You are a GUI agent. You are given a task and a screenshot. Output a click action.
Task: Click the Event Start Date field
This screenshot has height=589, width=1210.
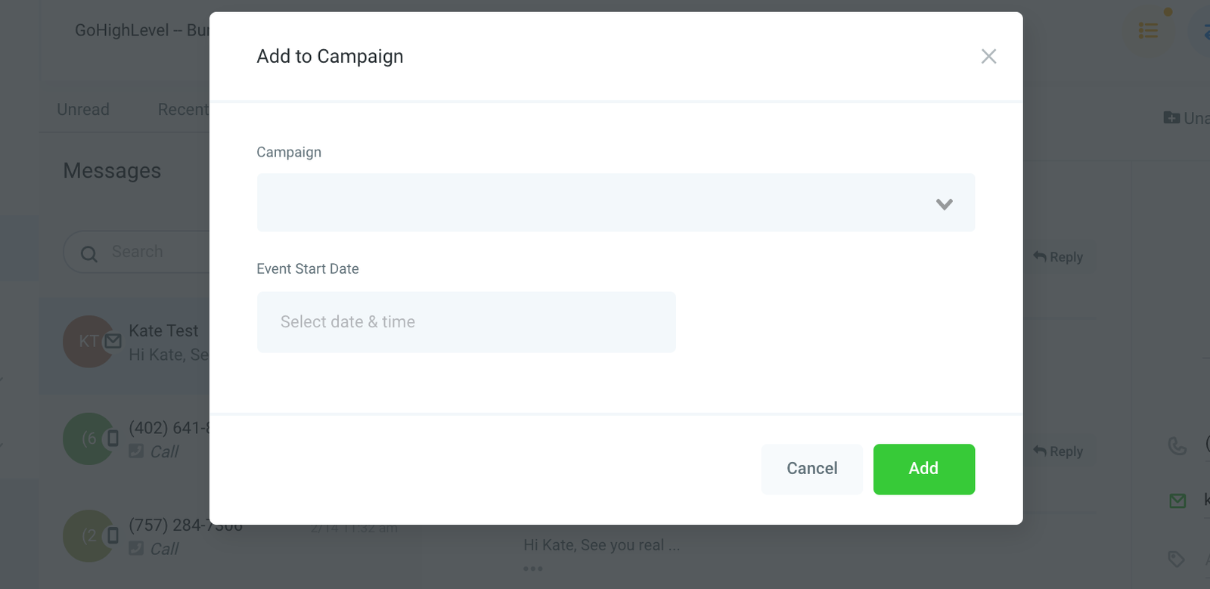tap(466, 322)
